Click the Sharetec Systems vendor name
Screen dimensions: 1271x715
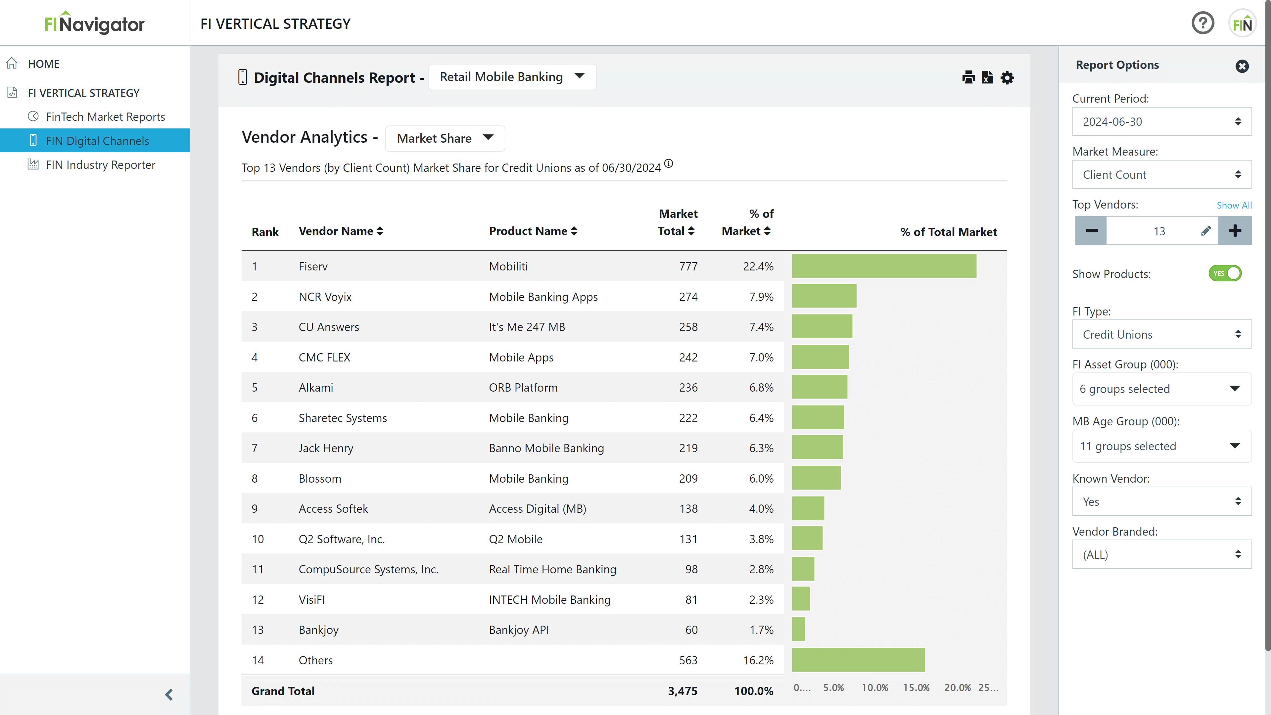(x=343, y=418)
